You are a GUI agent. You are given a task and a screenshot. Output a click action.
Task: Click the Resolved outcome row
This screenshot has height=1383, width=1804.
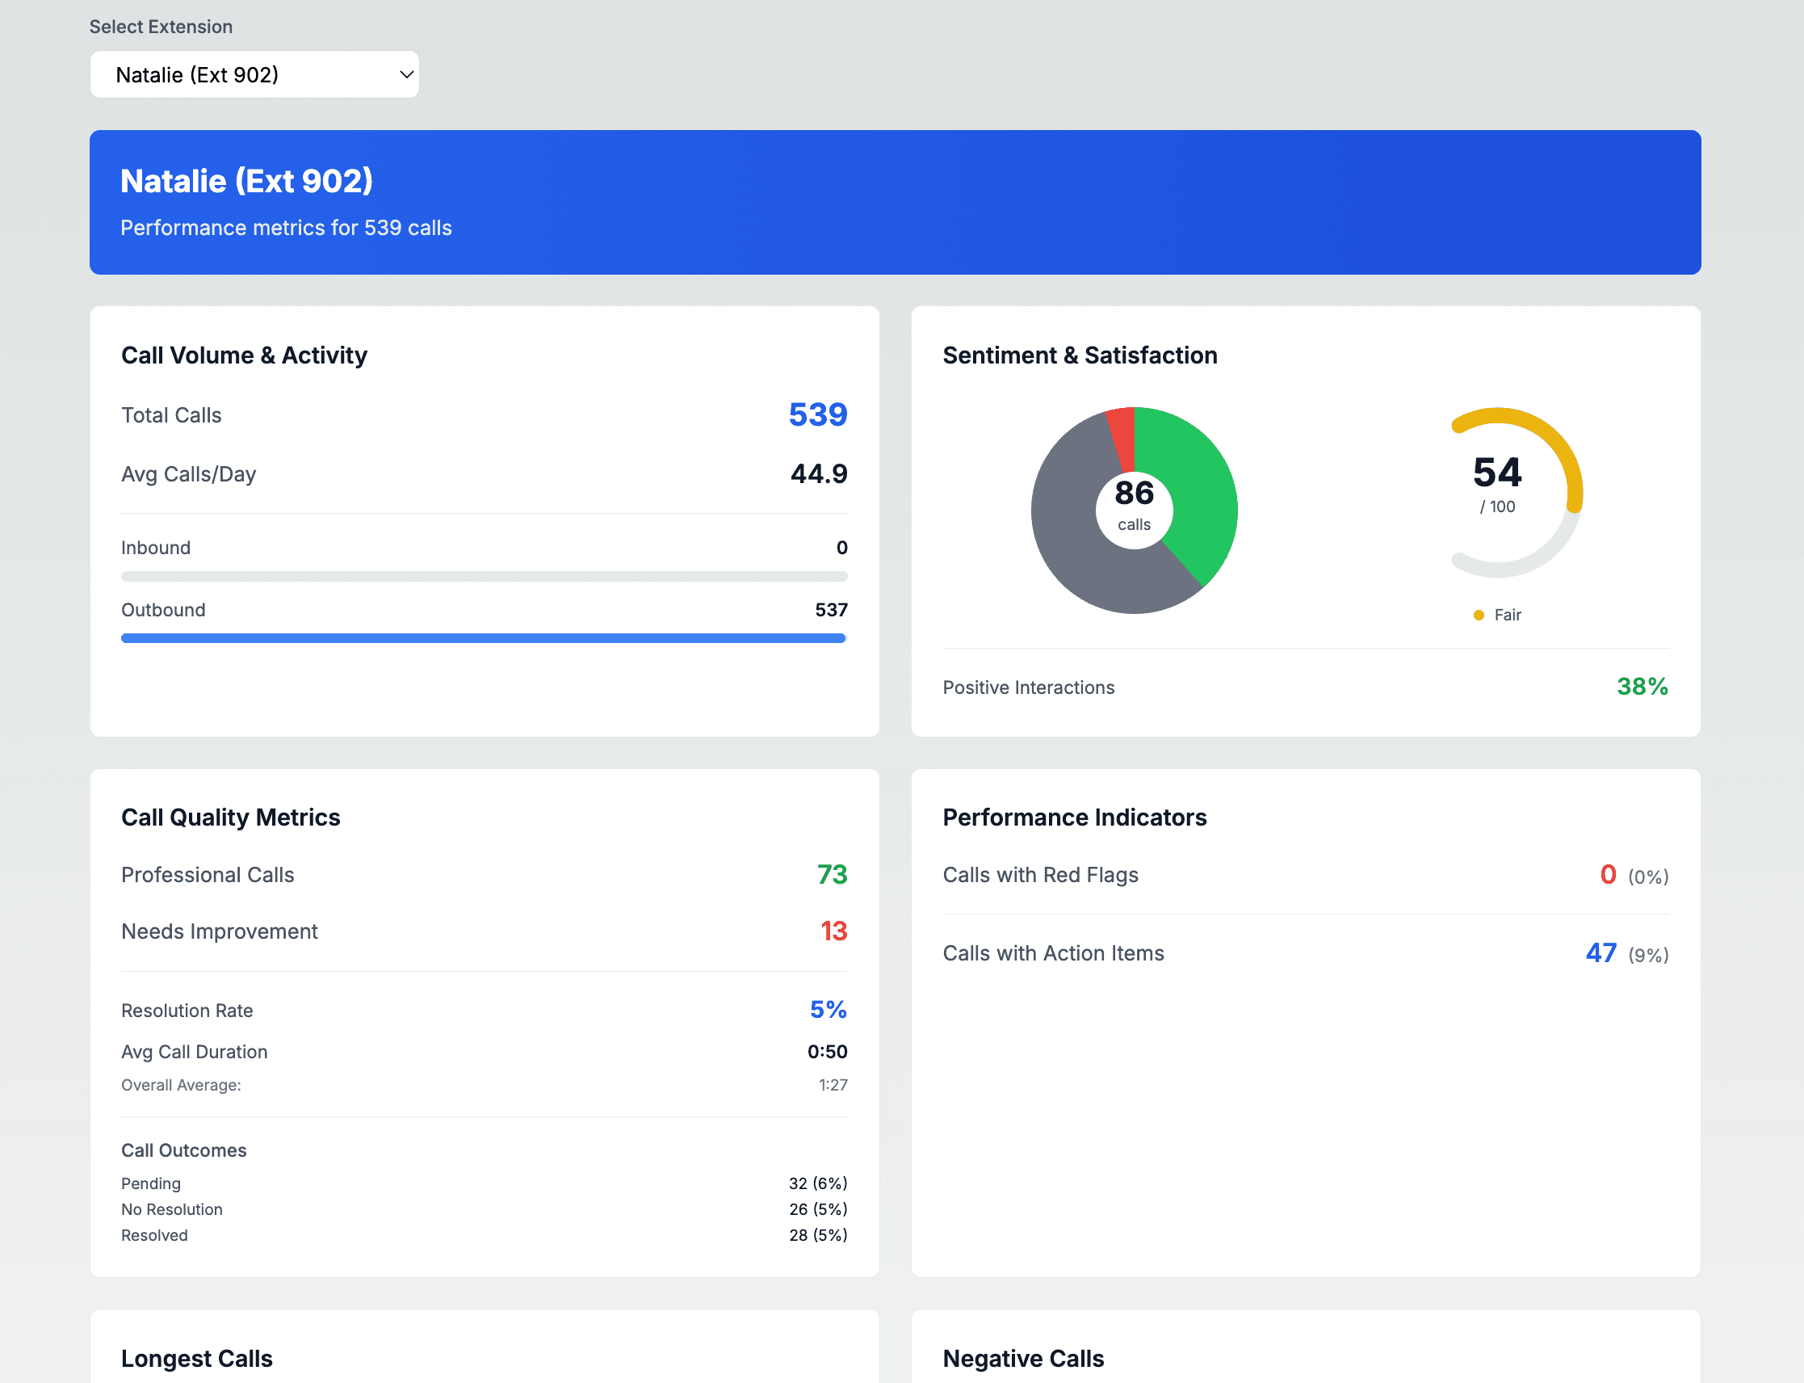483,1235
